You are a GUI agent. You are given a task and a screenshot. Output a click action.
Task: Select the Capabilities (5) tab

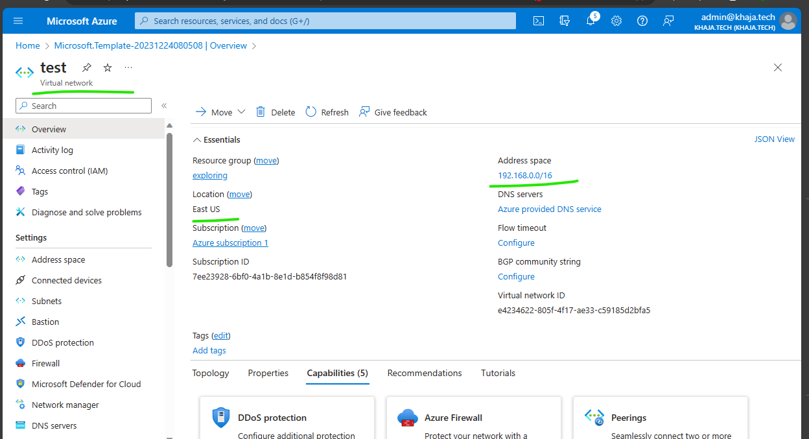pyautogui.click(x=338, y=373)
